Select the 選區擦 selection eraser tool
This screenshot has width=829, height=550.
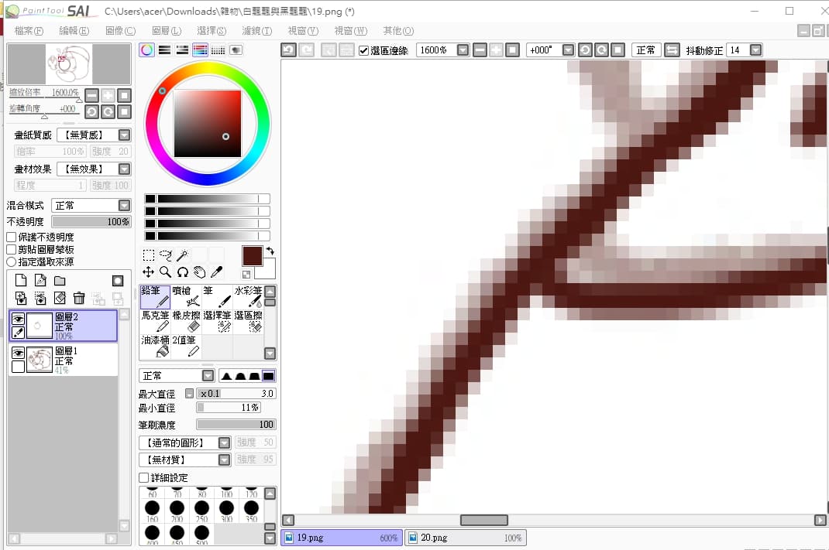pos(248,322)
